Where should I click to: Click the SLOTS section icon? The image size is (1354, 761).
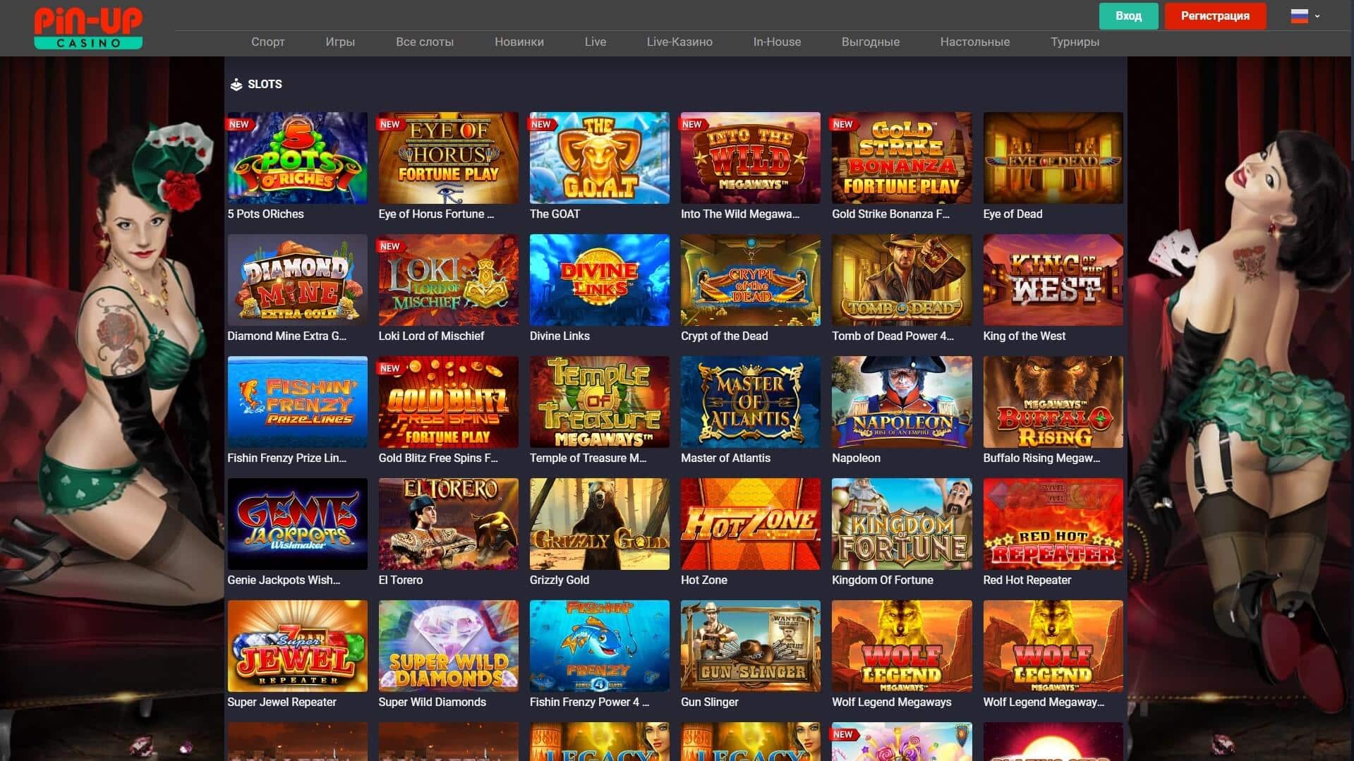point(236,85)
